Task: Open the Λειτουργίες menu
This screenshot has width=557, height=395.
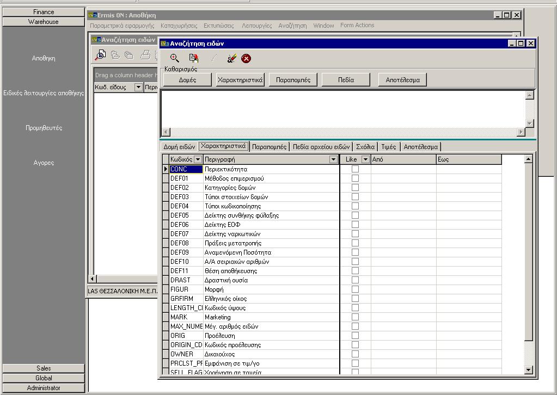Action: [x=257, y=26]
